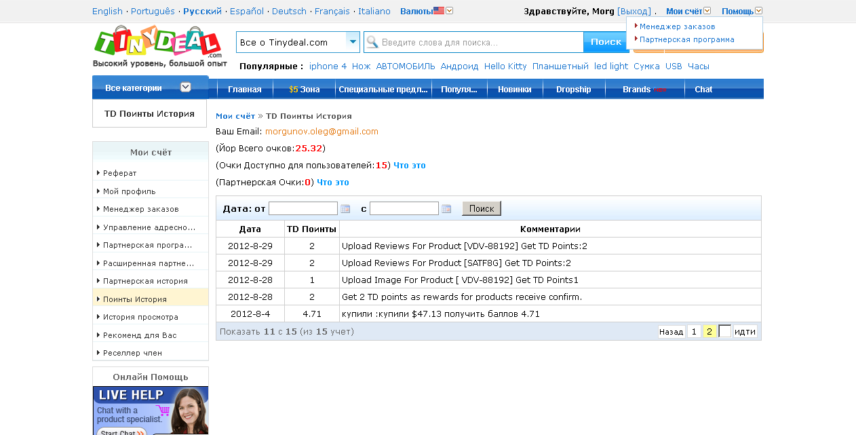The height and width of the screenshot is (435, 856).
Task: Click the Live Help banner
Action: (x=151, y=411)
